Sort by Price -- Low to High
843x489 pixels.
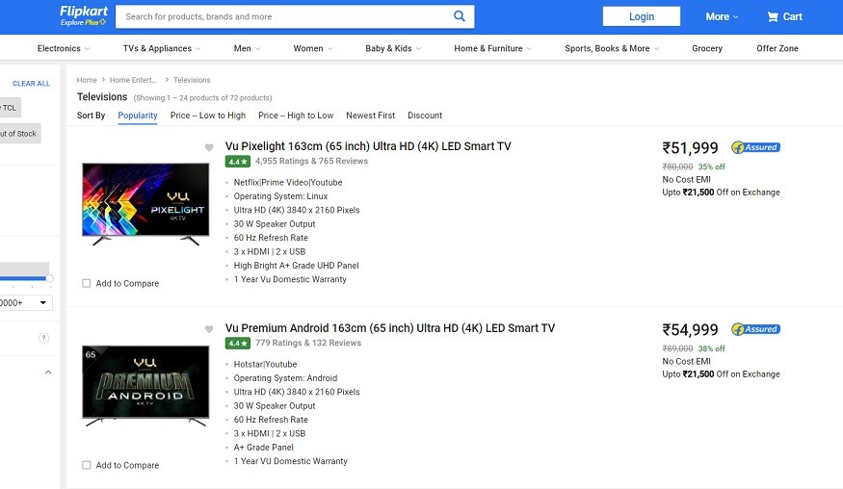[207, 116]
